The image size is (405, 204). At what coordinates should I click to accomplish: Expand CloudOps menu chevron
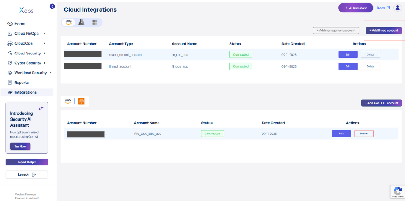point(44,43)
